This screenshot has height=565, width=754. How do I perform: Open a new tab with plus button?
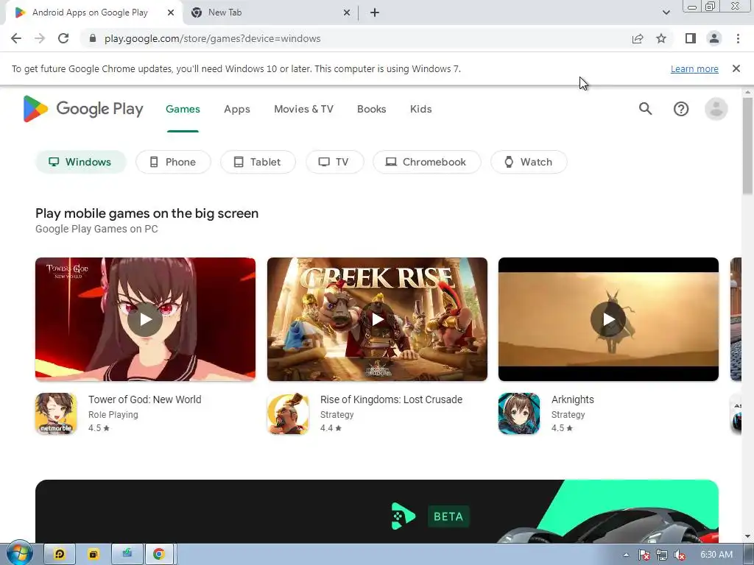pyautogui.click(x=375, y=13)
